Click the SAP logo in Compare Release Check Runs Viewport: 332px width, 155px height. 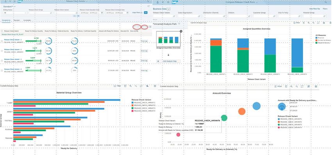[175, 2]
